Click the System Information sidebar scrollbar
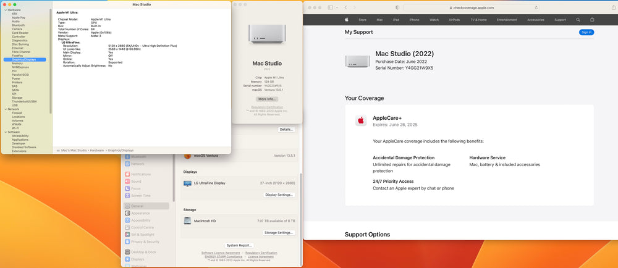Image resolution: width=618 pixels, height=268 pixels. point(51,61)
